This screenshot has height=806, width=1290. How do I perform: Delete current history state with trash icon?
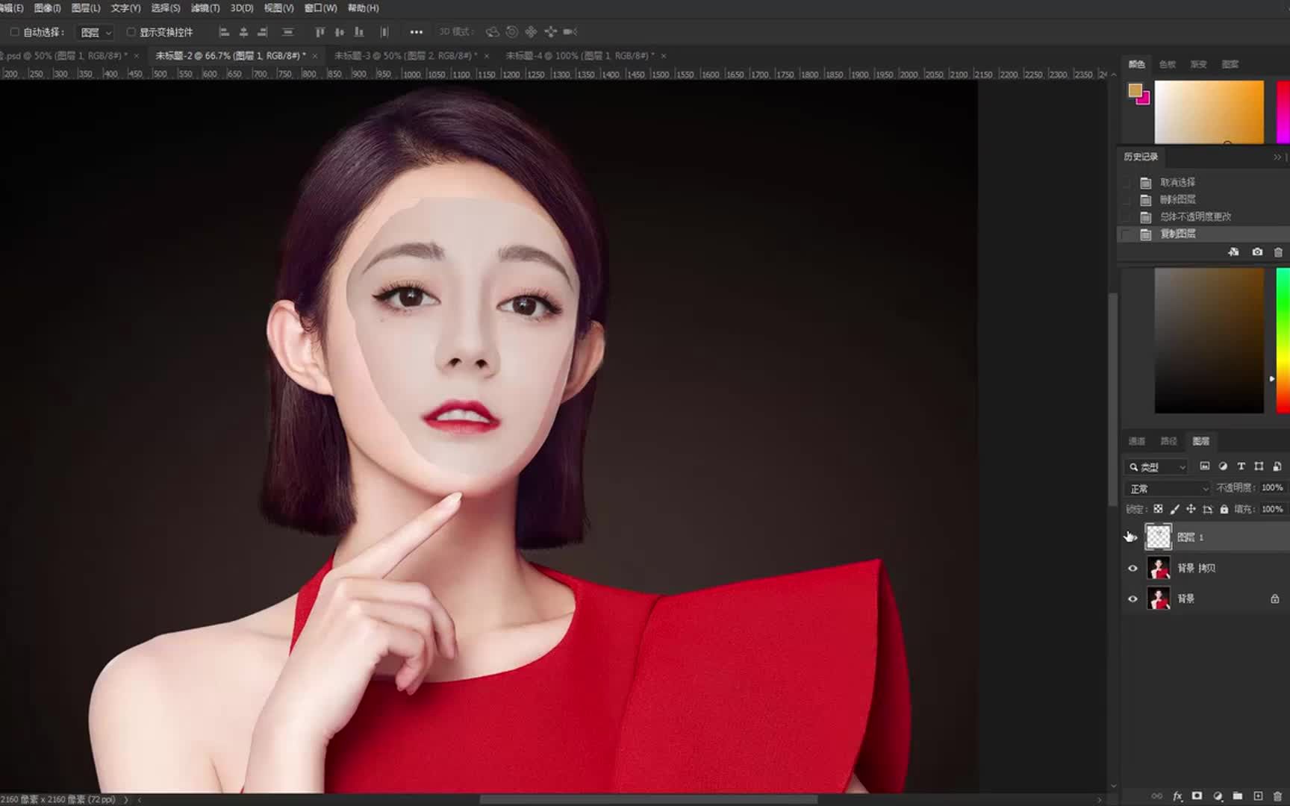(x=1278, y=252)
